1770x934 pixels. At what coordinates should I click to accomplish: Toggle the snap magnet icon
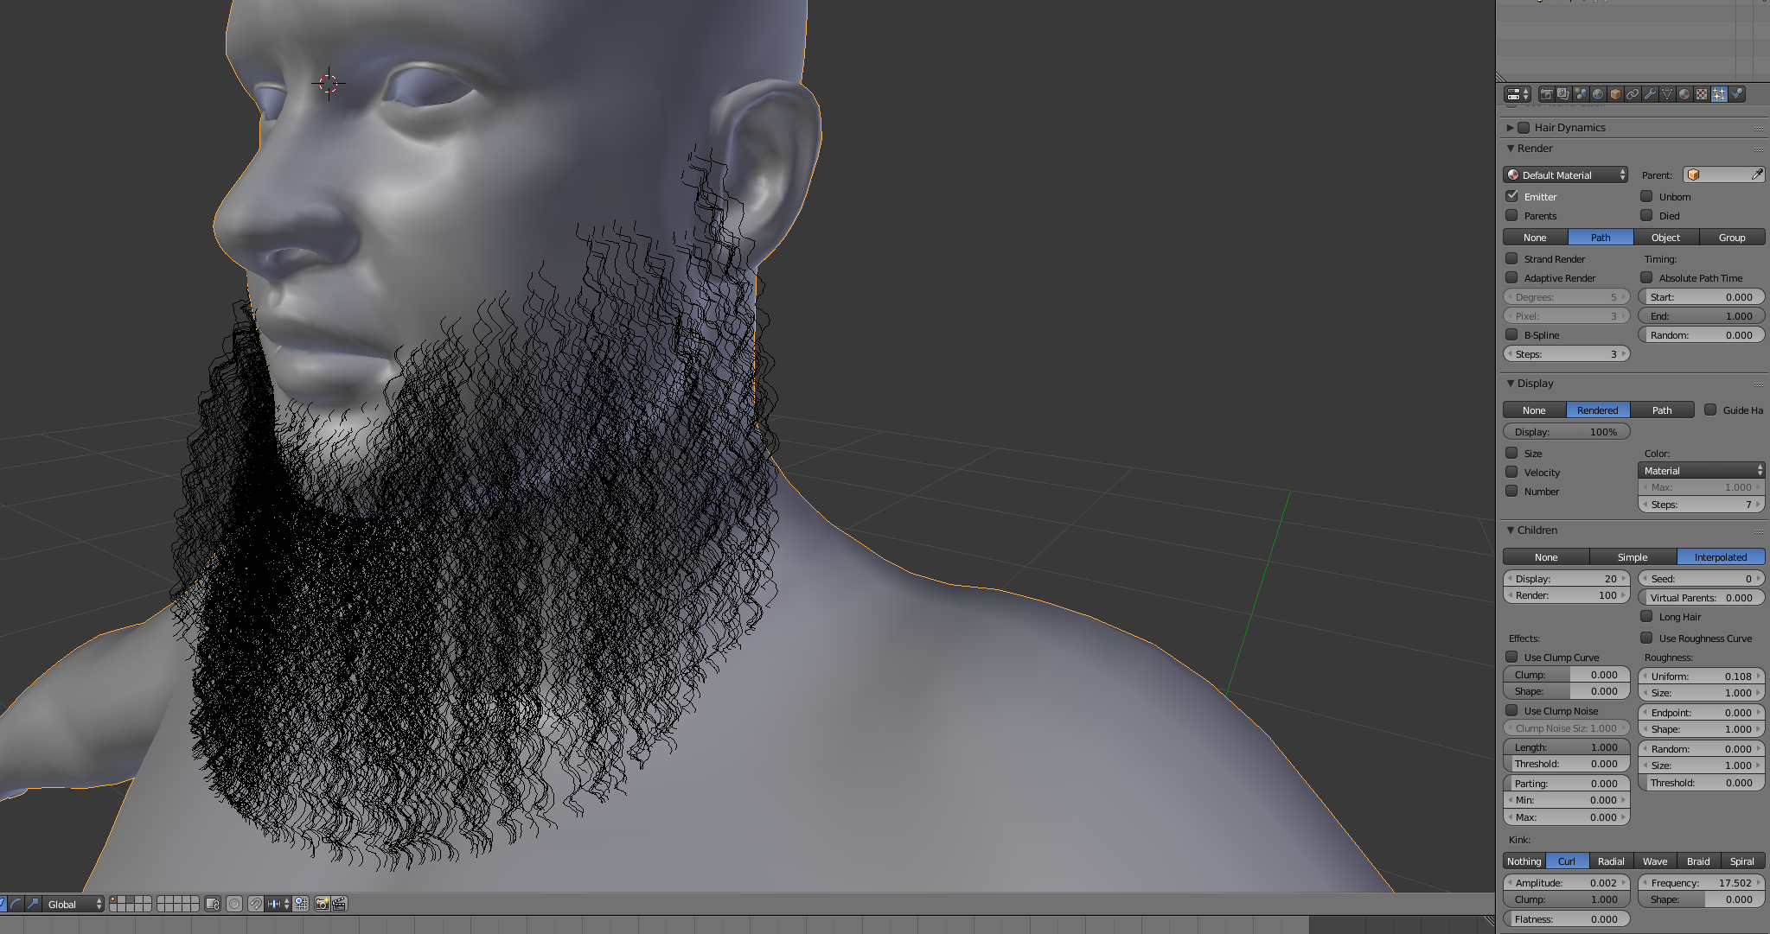tap(255, 904)
